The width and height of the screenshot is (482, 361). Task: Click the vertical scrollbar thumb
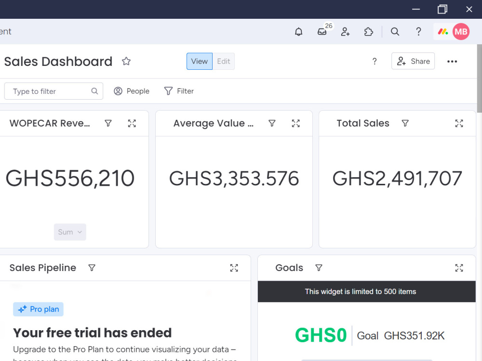(x=479, y=78)
